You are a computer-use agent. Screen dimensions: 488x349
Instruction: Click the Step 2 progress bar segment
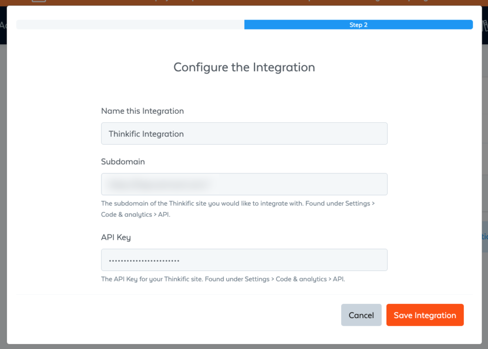coord(358,25)
